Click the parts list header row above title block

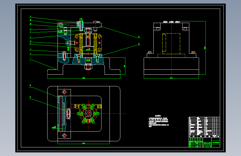click(204, 136)
